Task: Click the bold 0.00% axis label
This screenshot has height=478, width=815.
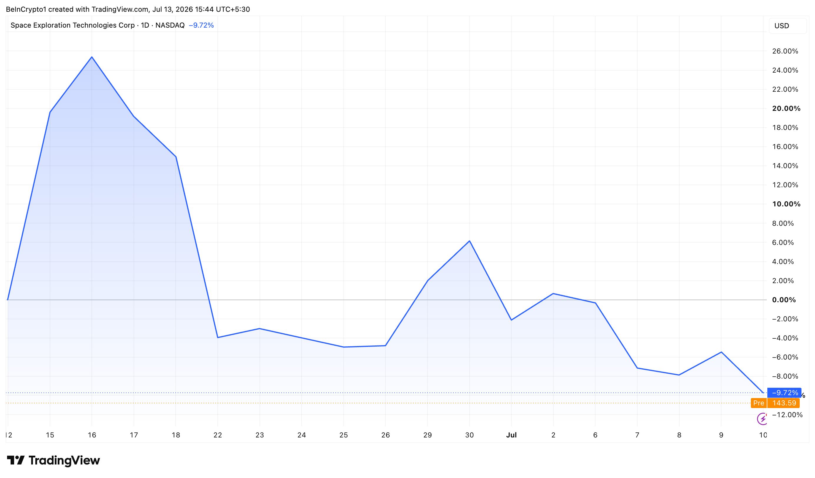Action: 784,300
